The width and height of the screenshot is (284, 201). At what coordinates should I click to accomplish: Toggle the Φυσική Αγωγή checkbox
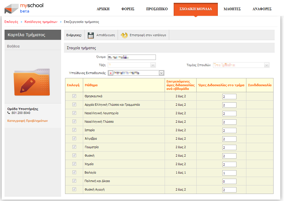74,189
